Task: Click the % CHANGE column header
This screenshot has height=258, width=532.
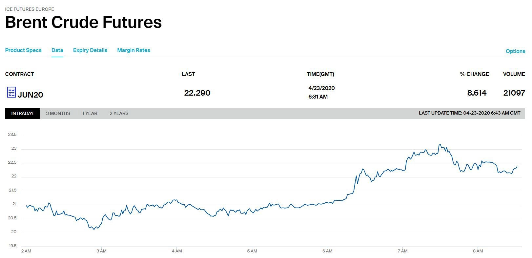Action: pos(474,74)
